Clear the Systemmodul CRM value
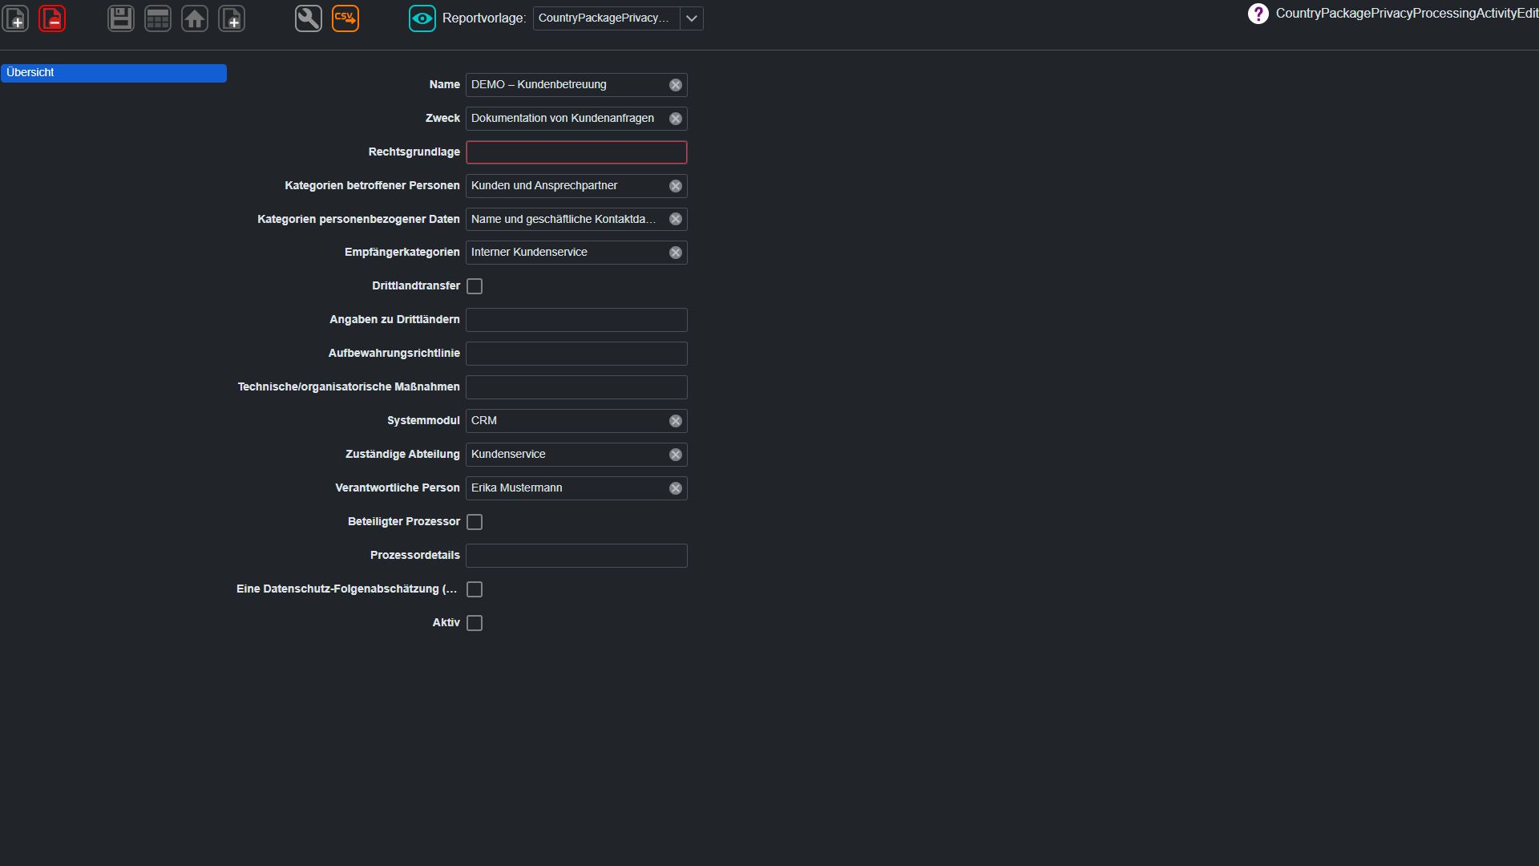 [676, 421]
